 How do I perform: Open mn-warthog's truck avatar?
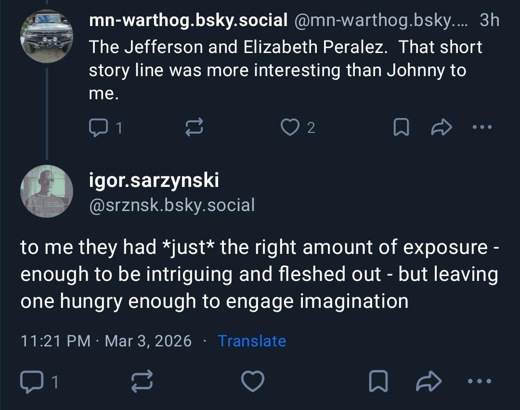pos(47,37)
